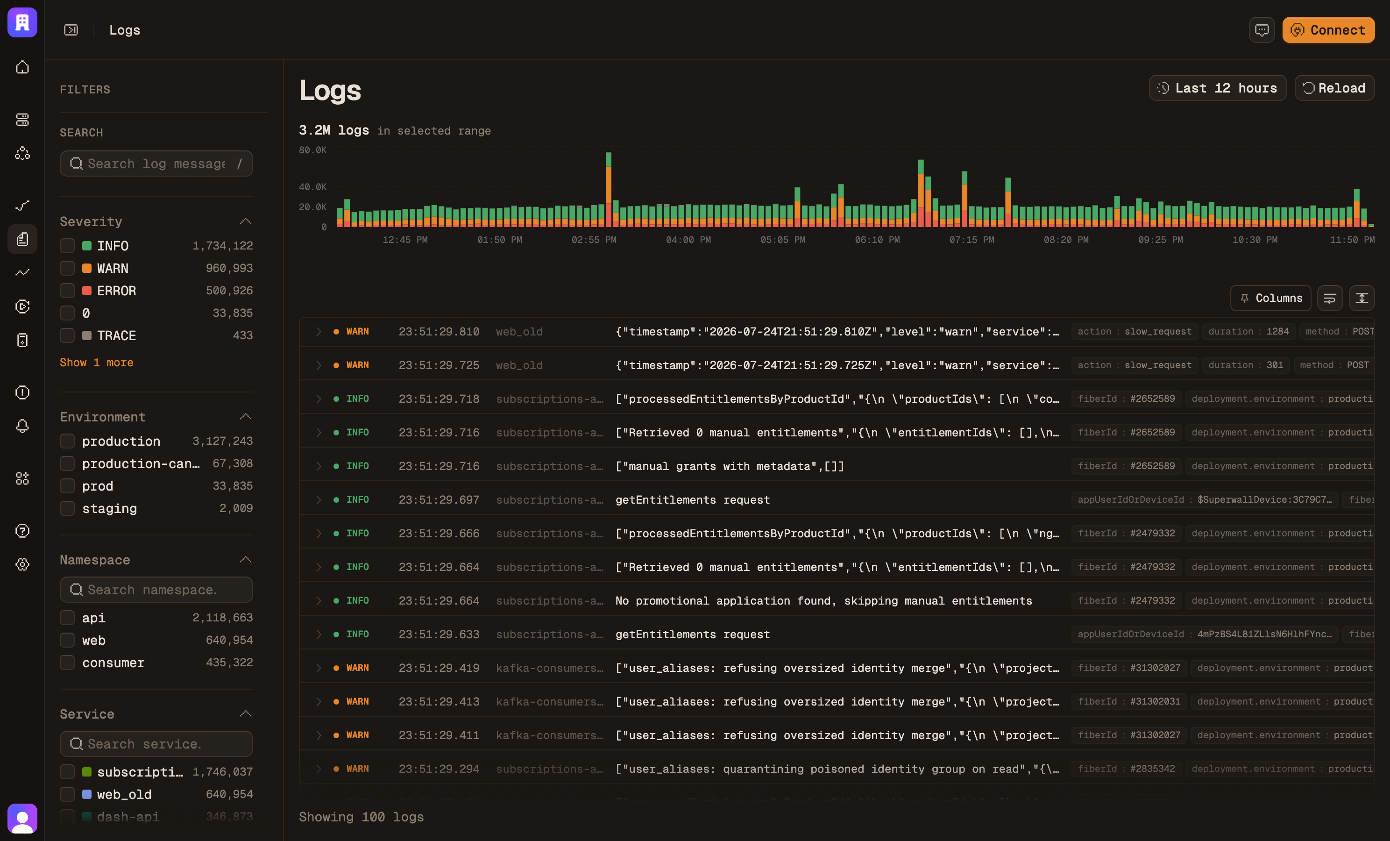Open the Last 12 hours time range
This screenshot has height=841, width=1390.
click(x=1217, y=88)
